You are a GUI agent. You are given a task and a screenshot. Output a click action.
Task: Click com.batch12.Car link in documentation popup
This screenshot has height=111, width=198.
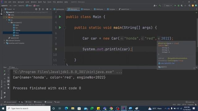(168, 63)
